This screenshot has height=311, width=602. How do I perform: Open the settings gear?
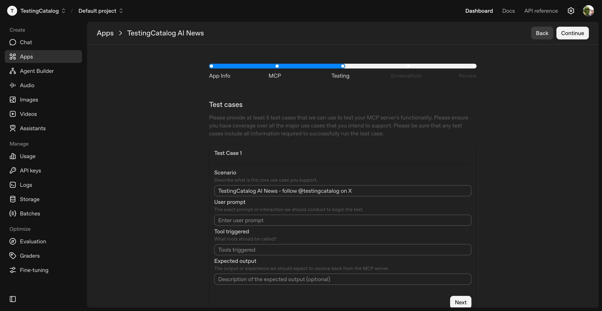[571, 11]
